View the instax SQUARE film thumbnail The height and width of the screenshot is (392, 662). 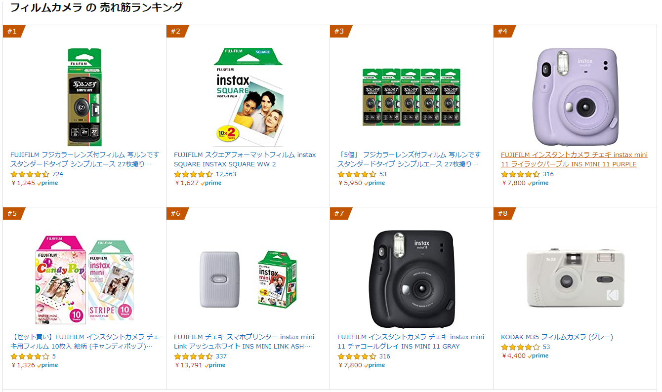(247, 94)
